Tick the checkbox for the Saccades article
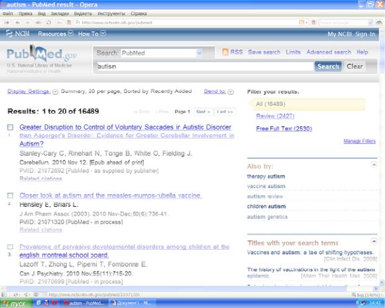The width and height of the screenshot is (385, 308). tap(10, 127)
